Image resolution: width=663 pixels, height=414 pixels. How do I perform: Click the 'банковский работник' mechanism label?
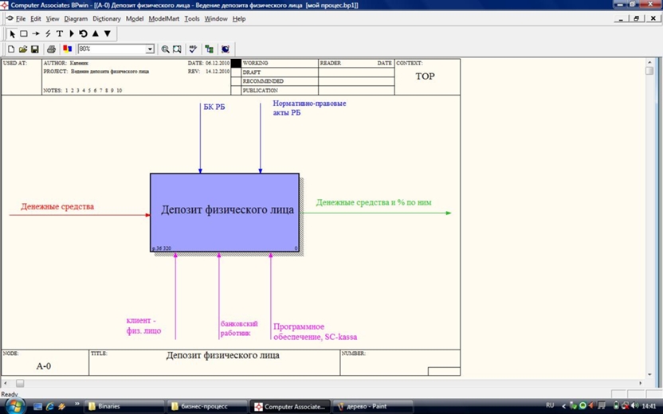coord(239,328)
